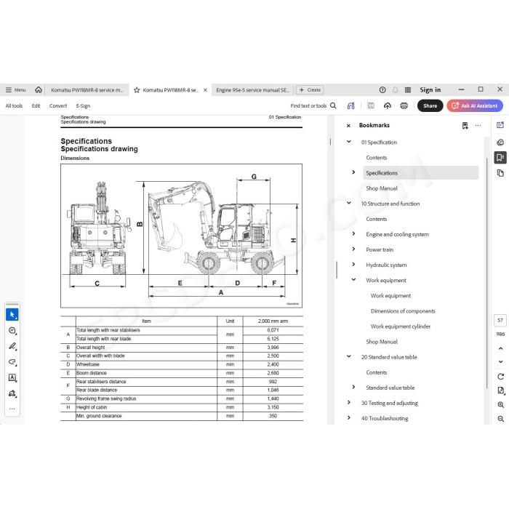The image size is (509, 509).
Task: Toggle the Bookmarks panel sidebar icon
Action: (500, 158)
